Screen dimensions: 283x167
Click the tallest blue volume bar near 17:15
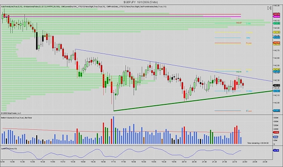114,130
